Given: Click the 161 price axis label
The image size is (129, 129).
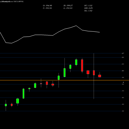Looking at the screenshot, I should (x=123, y=98).
